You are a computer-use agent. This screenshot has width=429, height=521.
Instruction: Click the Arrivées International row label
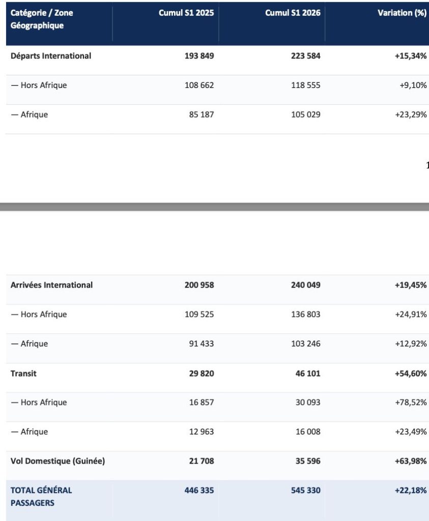(51, 285)
